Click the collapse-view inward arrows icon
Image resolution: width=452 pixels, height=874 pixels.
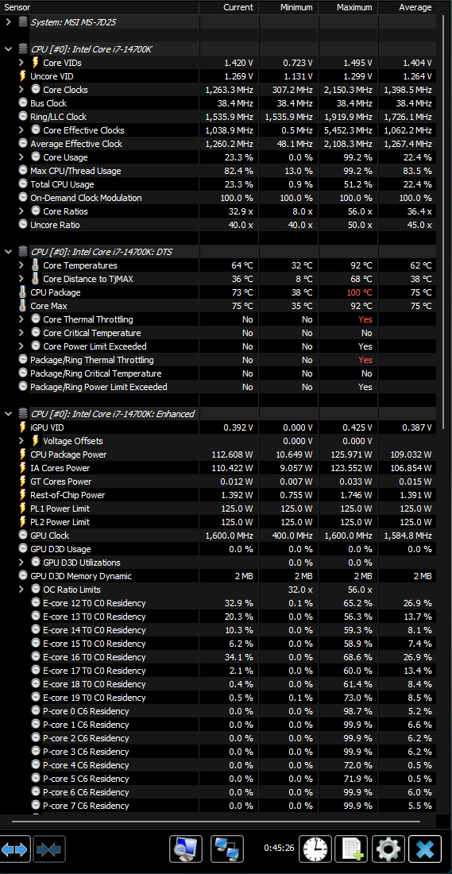coord(49,849)
